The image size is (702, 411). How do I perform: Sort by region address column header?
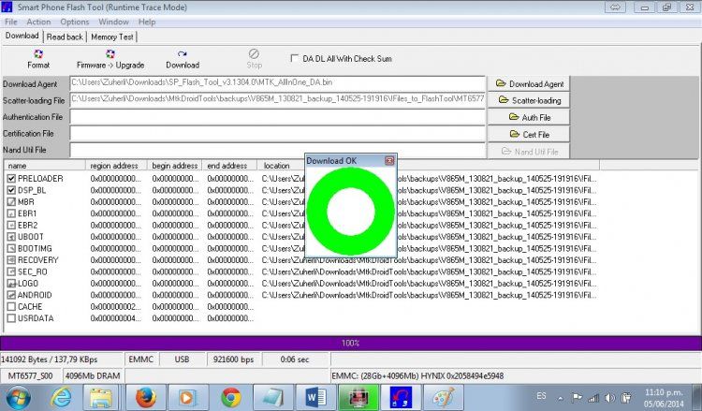[116, 165]
